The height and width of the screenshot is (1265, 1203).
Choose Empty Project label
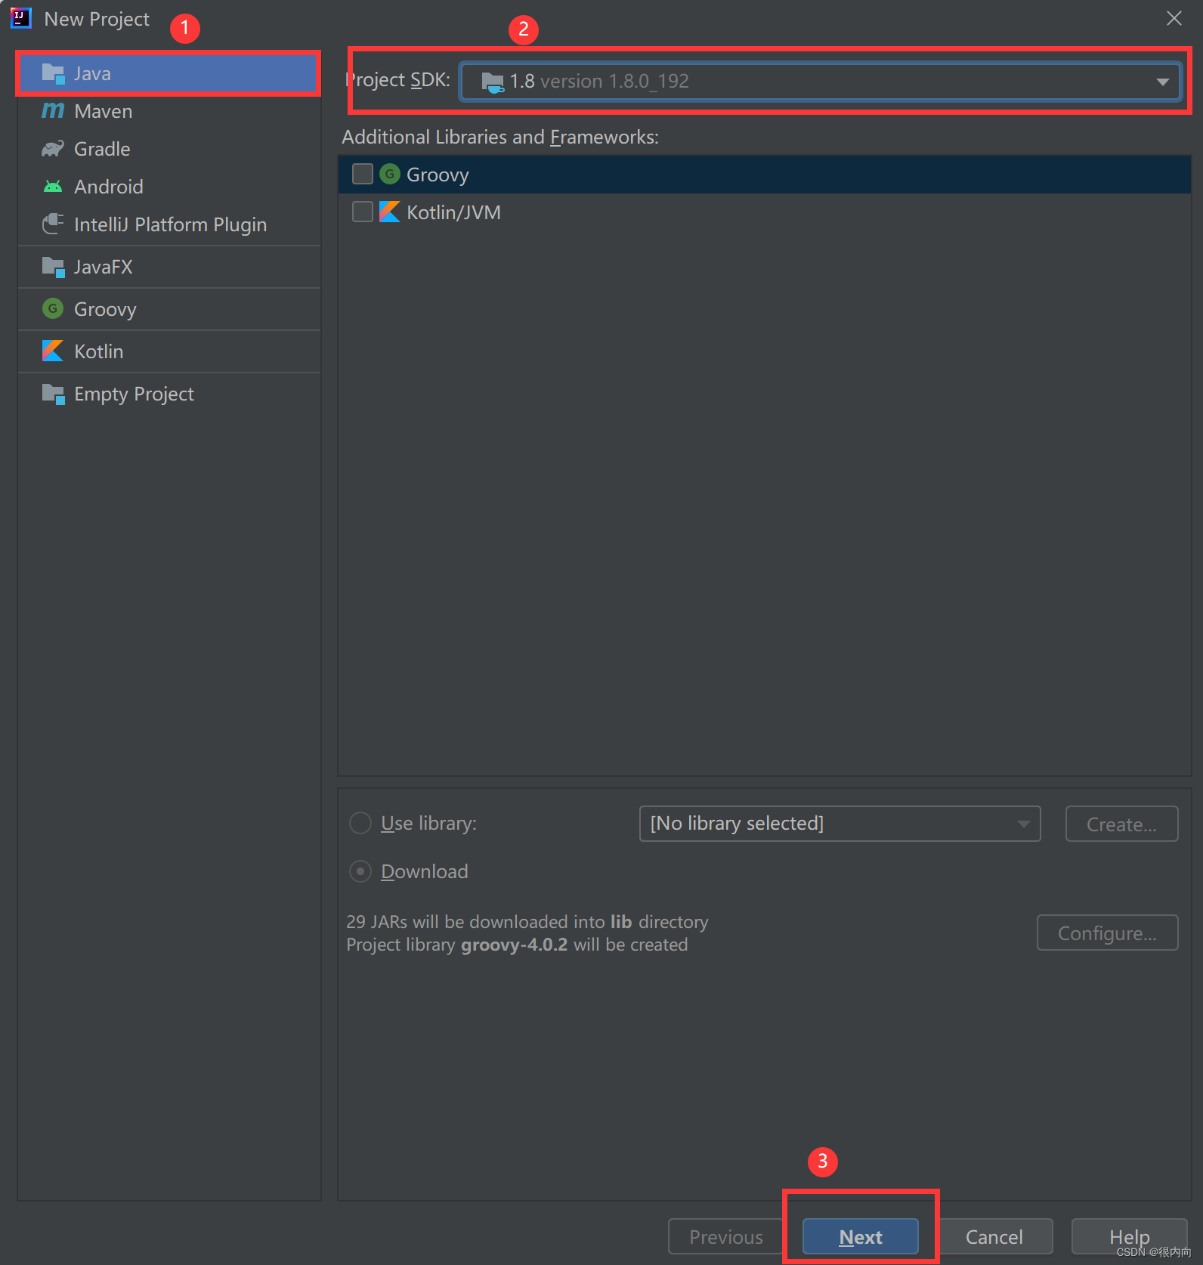pyautogui.click(x=134, y=394)
